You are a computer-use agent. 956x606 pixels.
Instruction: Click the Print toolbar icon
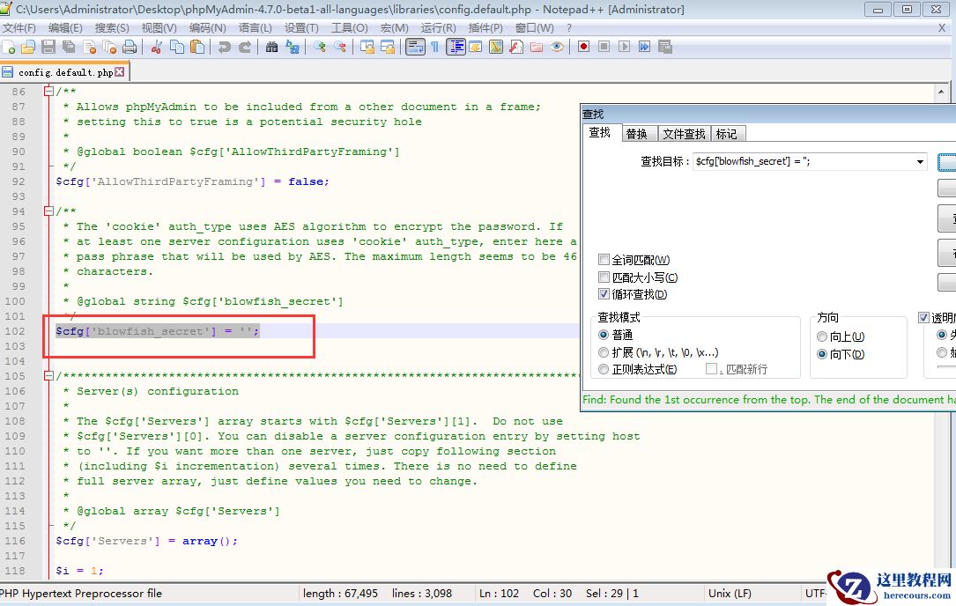coord(130,47)
